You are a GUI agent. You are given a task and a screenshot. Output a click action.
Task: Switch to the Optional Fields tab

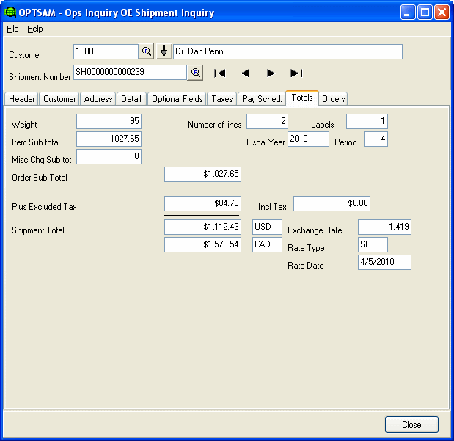[x=177, y=99]
